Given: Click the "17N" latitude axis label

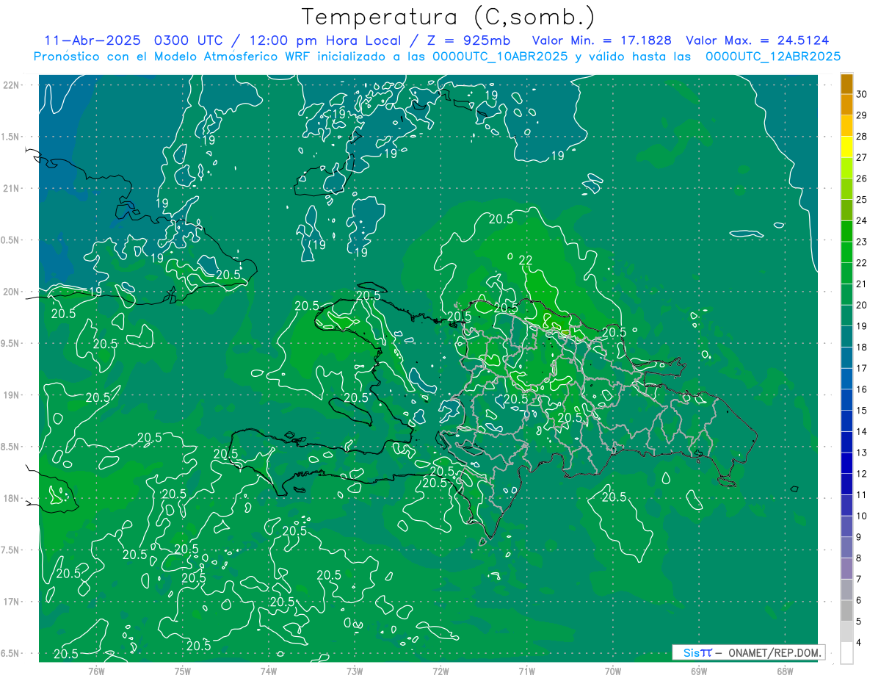Looking at the screenshot, I should (11, 602).
